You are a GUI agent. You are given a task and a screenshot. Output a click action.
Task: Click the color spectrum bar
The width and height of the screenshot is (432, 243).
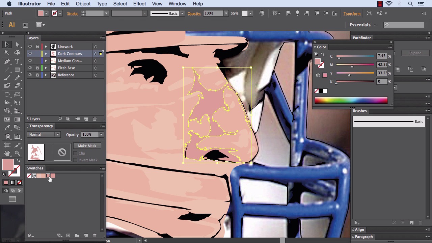351,100
